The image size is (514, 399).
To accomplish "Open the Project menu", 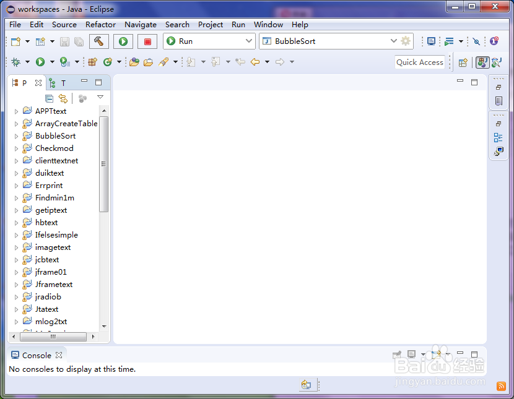I will [211, 25].
